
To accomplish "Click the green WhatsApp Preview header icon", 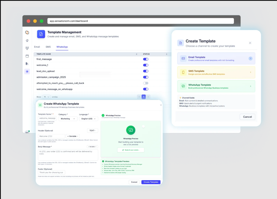I will point(103,116).
